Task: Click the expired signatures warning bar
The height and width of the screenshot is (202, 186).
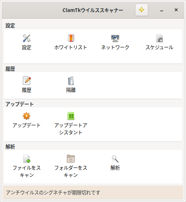Action: [93, 193]
